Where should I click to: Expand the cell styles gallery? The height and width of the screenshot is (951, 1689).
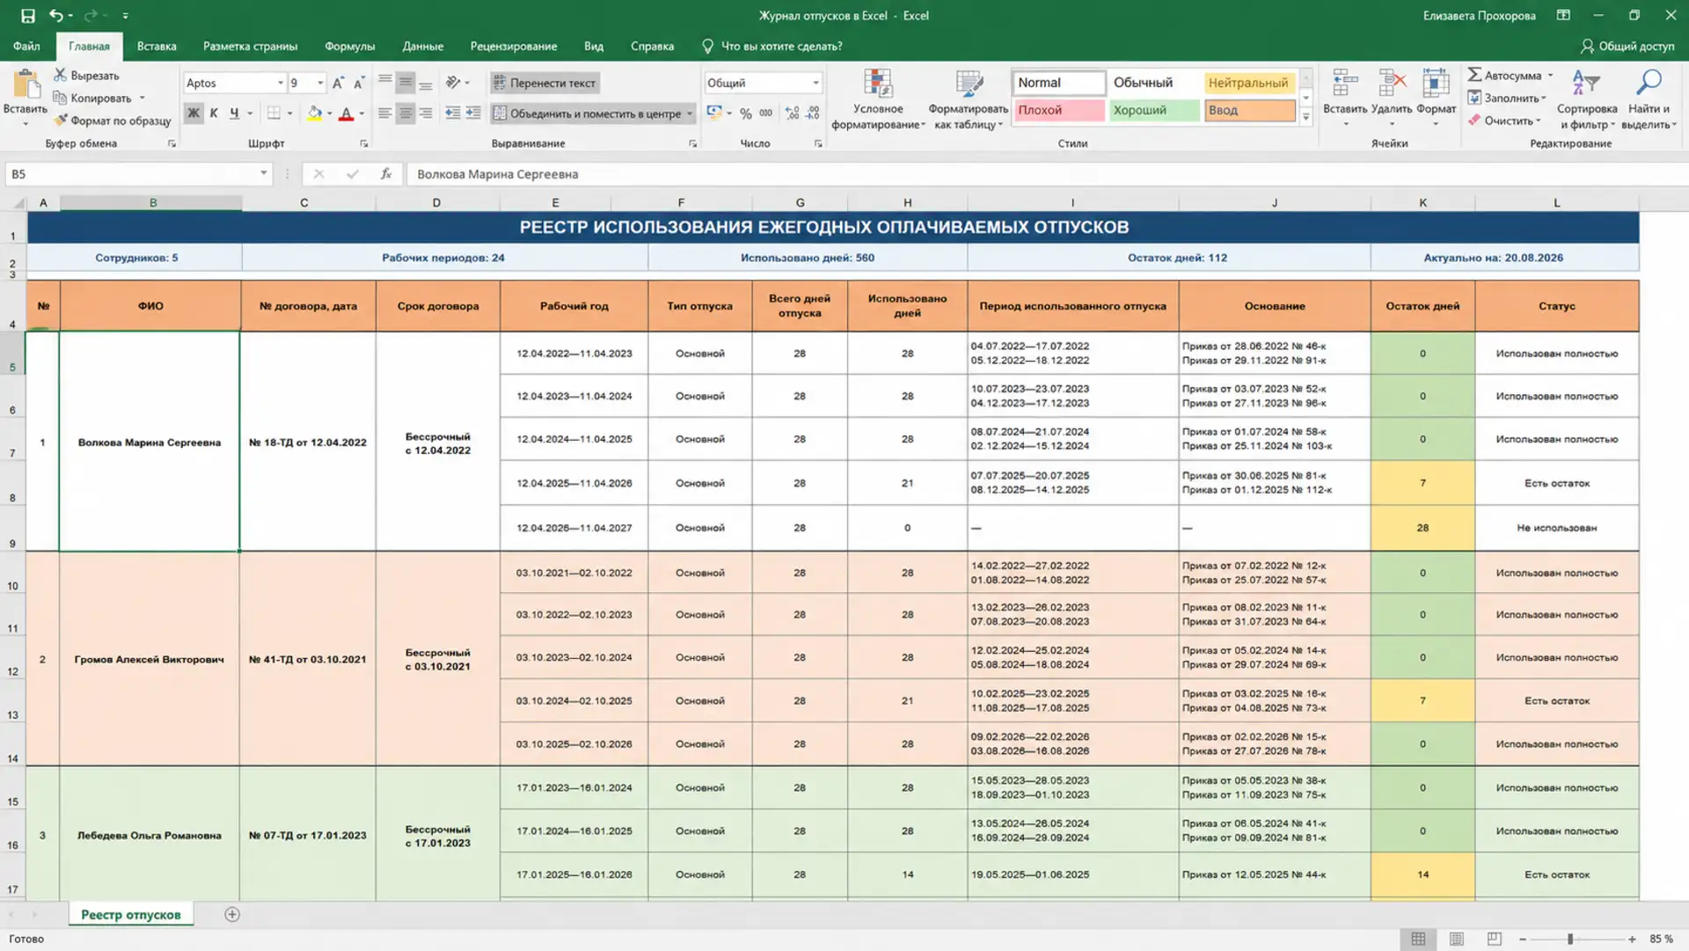1306,117
